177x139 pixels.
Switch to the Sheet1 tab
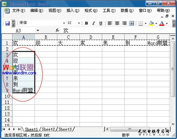tap(31, 129)
